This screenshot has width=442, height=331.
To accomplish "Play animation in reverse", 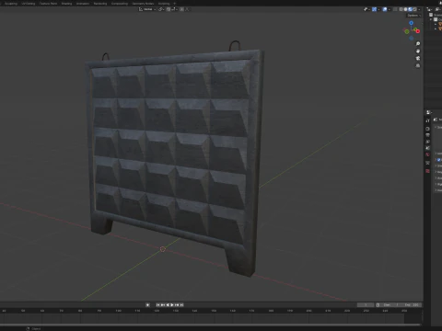I will [x=168, y=305].
